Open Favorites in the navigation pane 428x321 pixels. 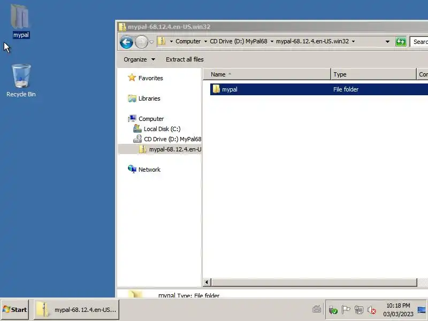150,78
